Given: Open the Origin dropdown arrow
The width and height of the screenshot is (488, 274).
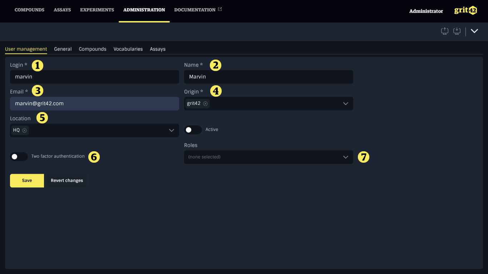Looking at the screenshot, I should tap(346, 103).
